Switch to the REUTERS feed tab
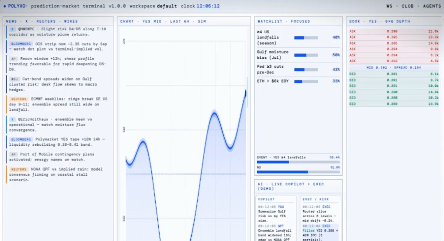Viewport: 444px width, 241px height. click(x=46, y=21)
